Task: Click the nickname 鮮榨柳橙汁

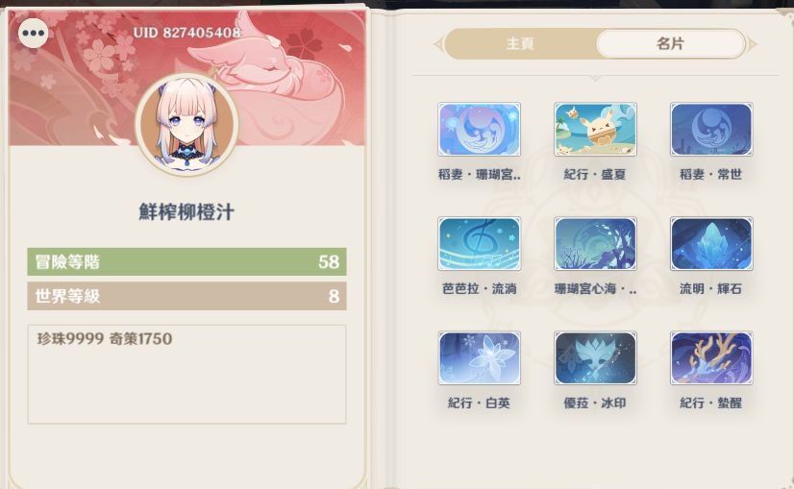Action: (186, 211)
